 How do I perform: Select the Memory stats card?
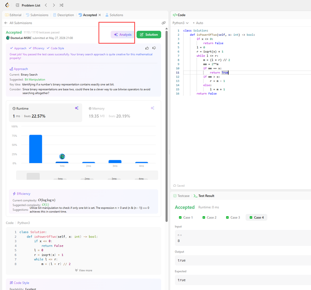pyautogui.click(x=121, y=112)
